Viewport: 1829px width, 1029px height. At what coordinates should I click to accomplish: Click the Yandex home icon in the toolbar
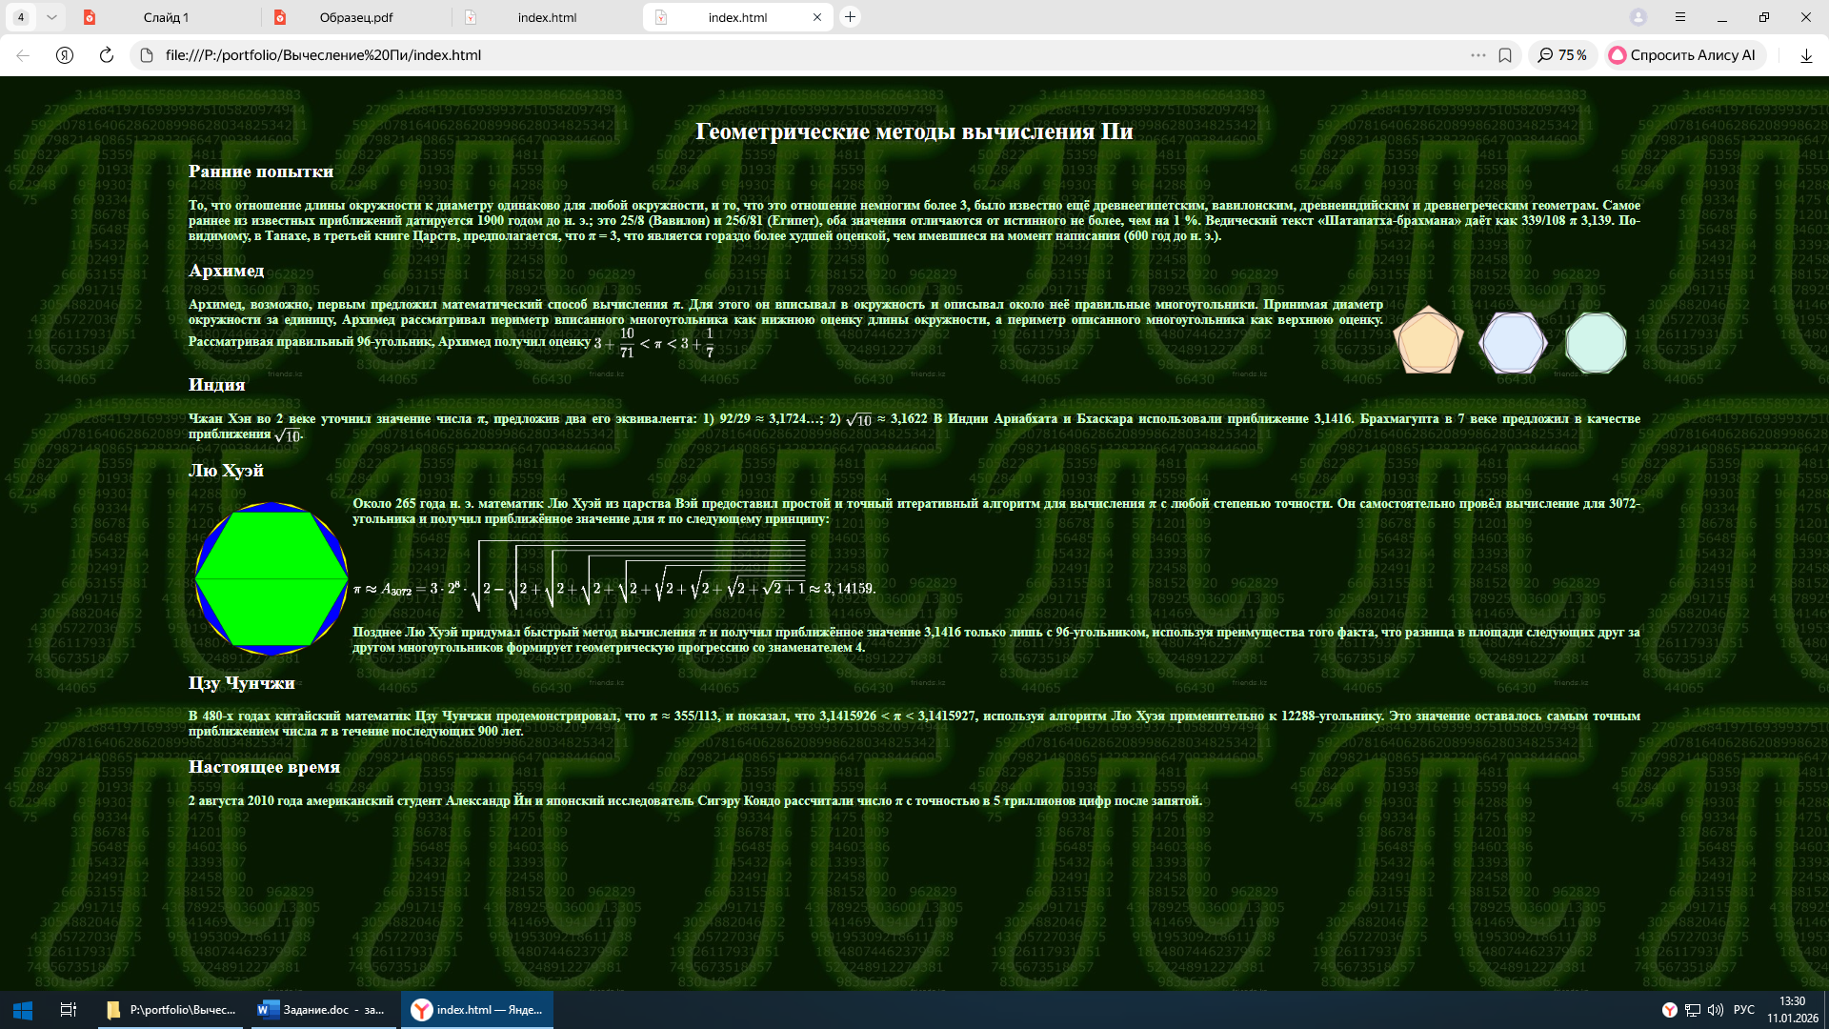[x=65, y=55]
